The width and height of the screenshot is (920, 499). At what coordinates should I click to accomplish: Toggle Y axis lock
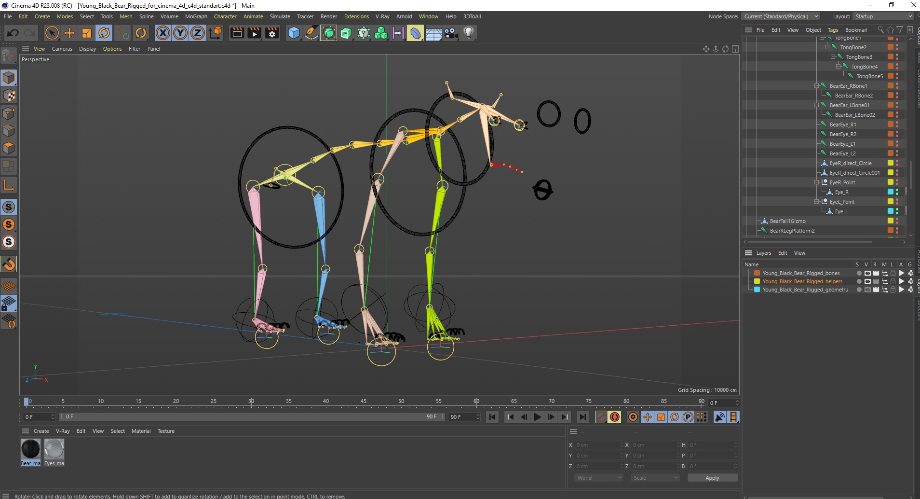click(x=180, y=33)
